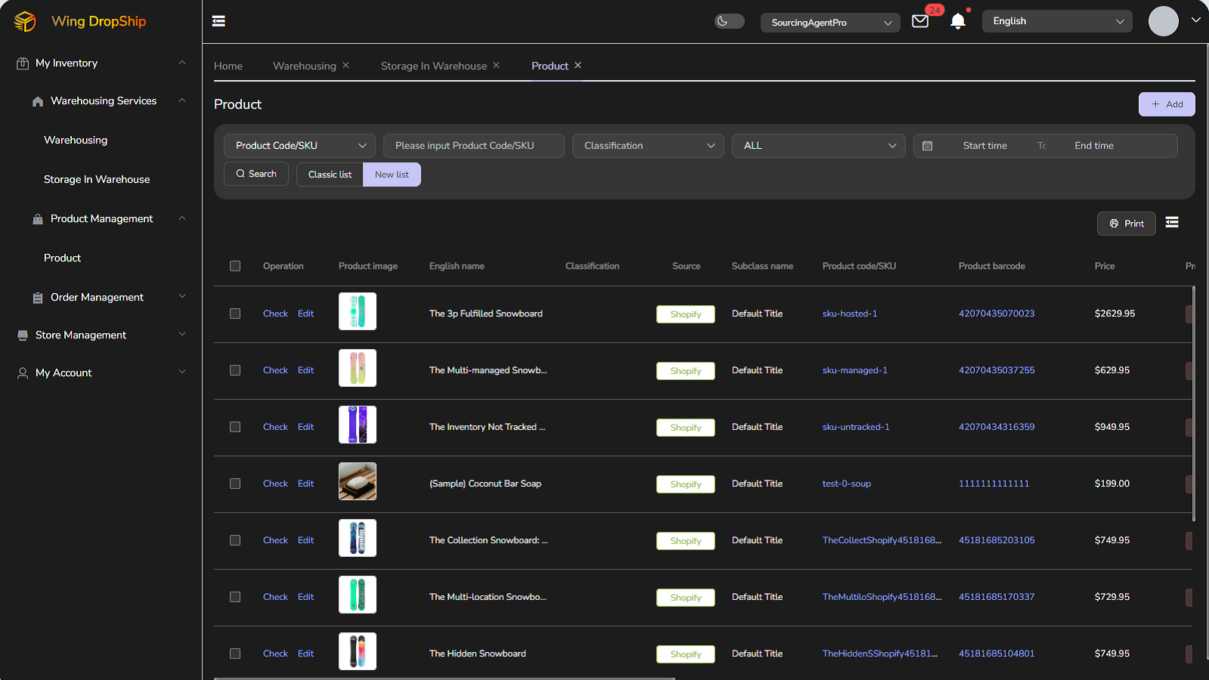Image resolution: width=1209 pixels, height=680 pixels.
Task: Open the messages inbox icon
Action: 920,21
